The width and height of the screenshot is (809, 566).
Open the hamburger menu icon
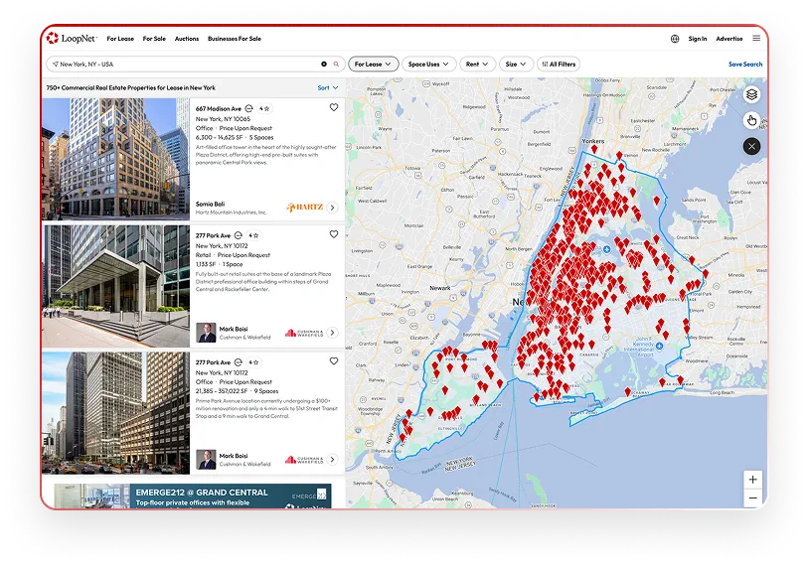756,38
